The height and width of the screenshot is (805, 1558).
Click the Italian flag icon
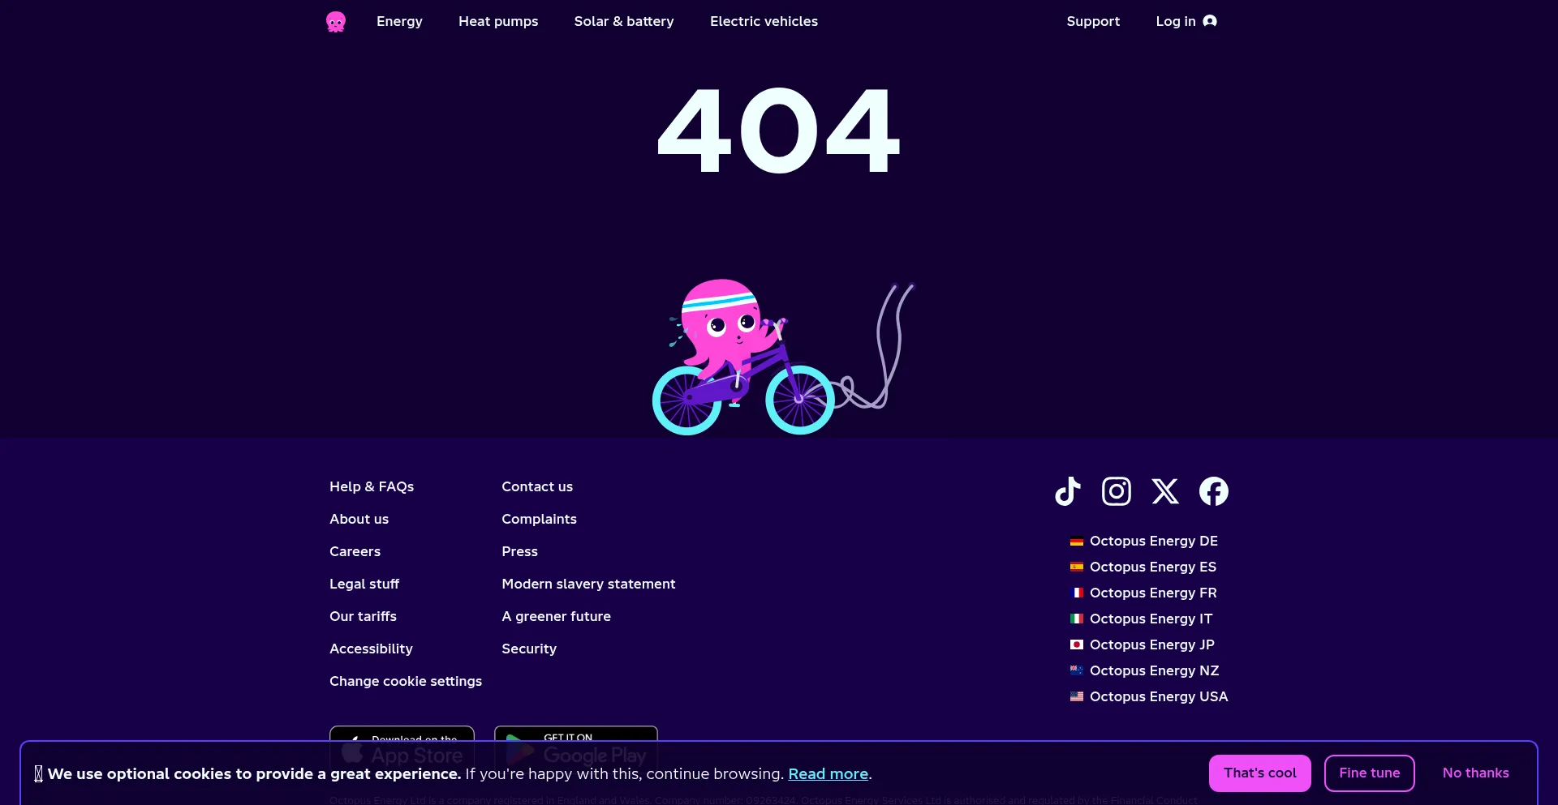point(1077,619)
